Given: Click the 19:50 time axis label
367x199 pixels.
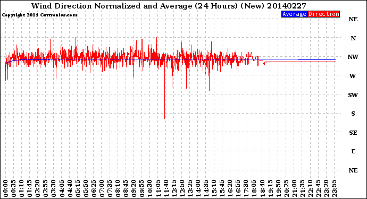Looking at the screenshot, I should [x=278, y=188].
